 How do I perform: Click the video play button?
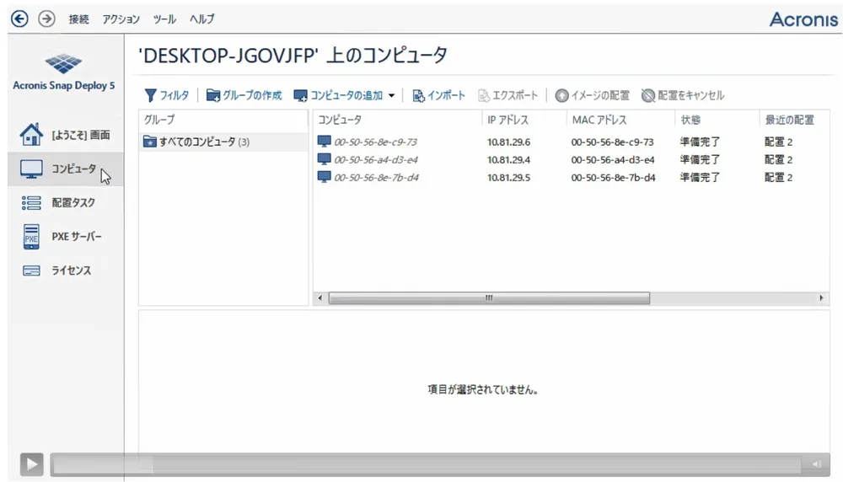(x=32, y=464)
